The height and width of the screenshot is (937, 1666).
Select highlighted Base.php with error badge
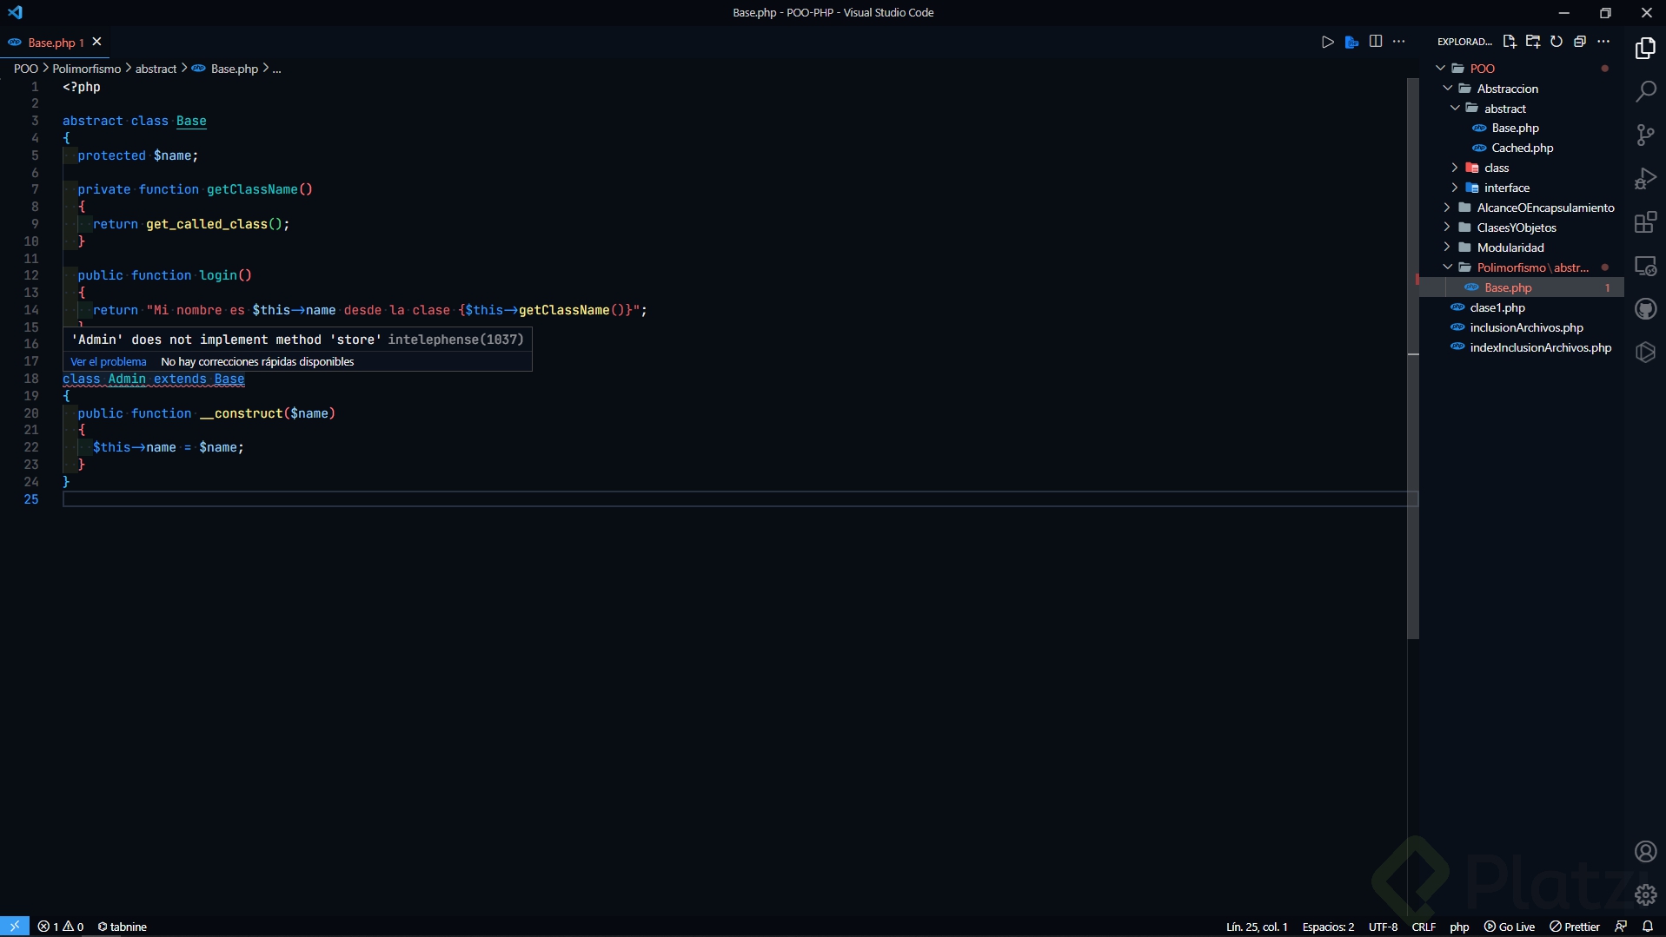[x=1522, y=287]
